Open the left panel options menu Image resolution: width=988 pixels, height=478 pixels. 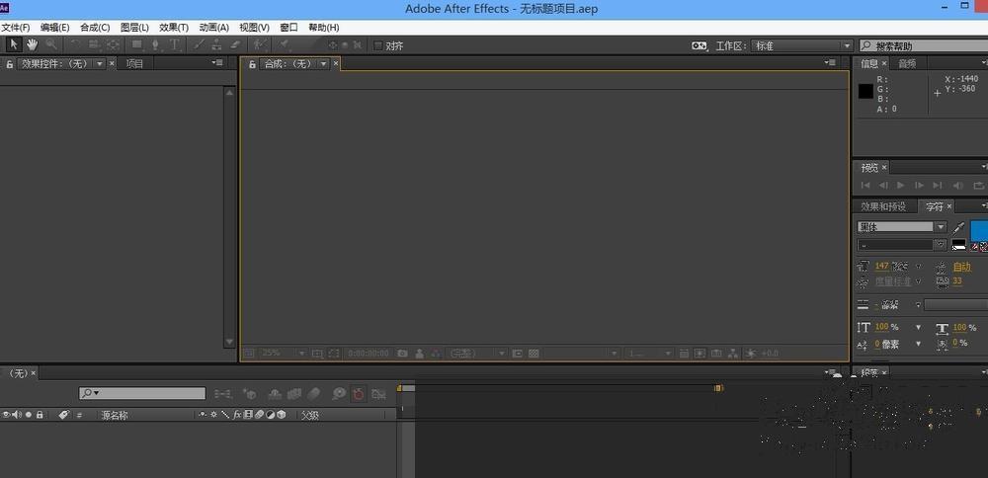(x=217, y=62)
